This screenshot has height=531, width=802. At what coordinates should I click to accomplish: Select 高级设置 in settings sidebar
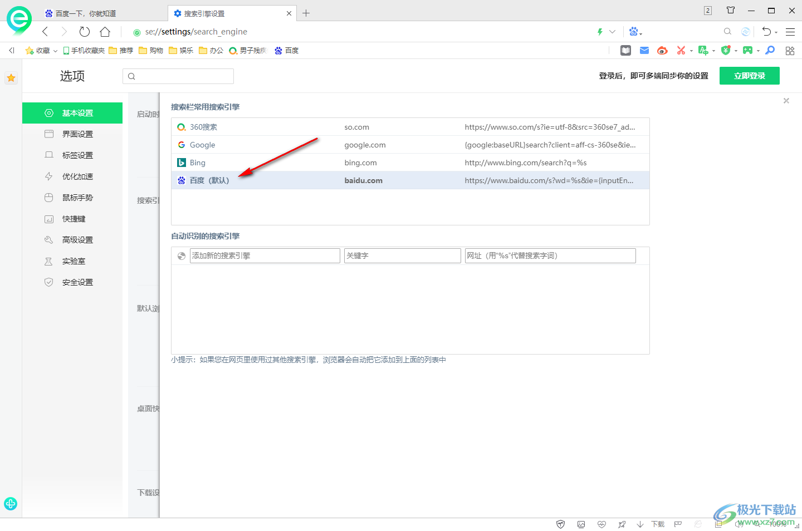[x=72, y=240]
